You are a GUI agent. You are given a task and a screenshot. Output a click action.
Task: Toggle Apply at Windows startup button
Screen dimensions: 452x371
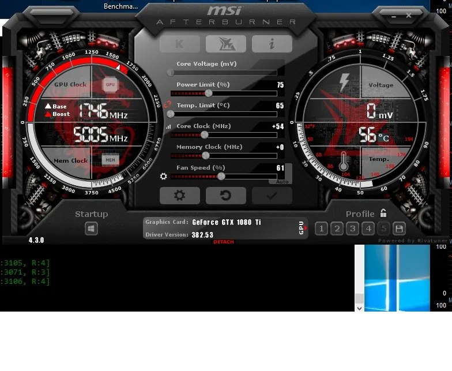pos(91,228)
